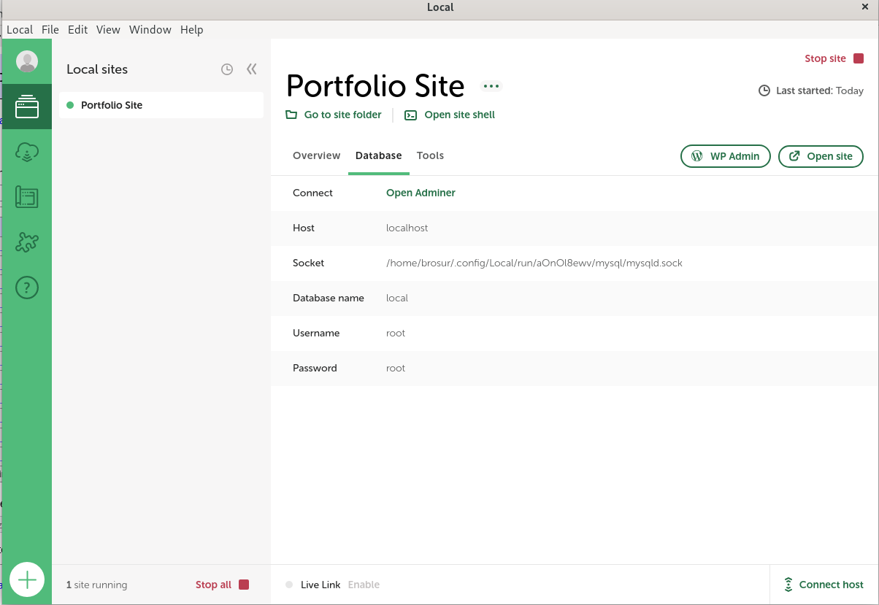The height and width of the screenshot is (605, 879).
Task: Expand the Connect host option
Action: point(824,585)
